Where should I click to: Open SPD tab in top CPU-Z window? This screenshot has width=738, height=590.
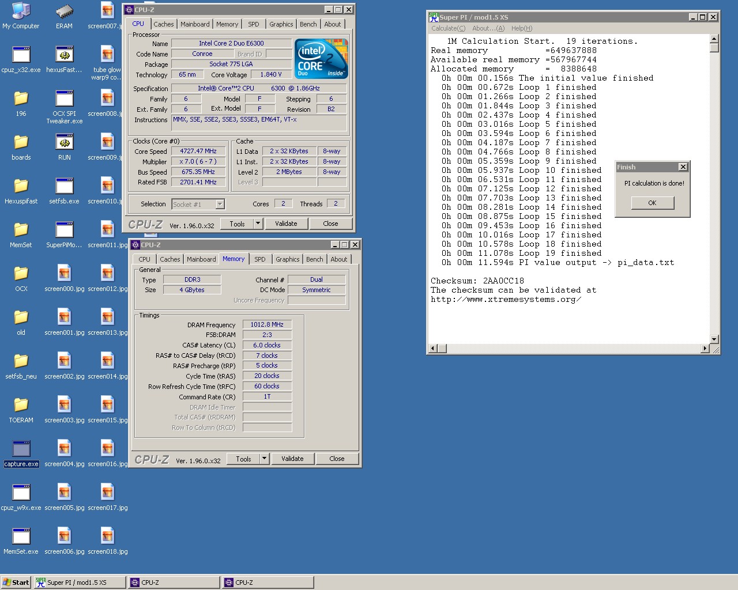(254, 24)
